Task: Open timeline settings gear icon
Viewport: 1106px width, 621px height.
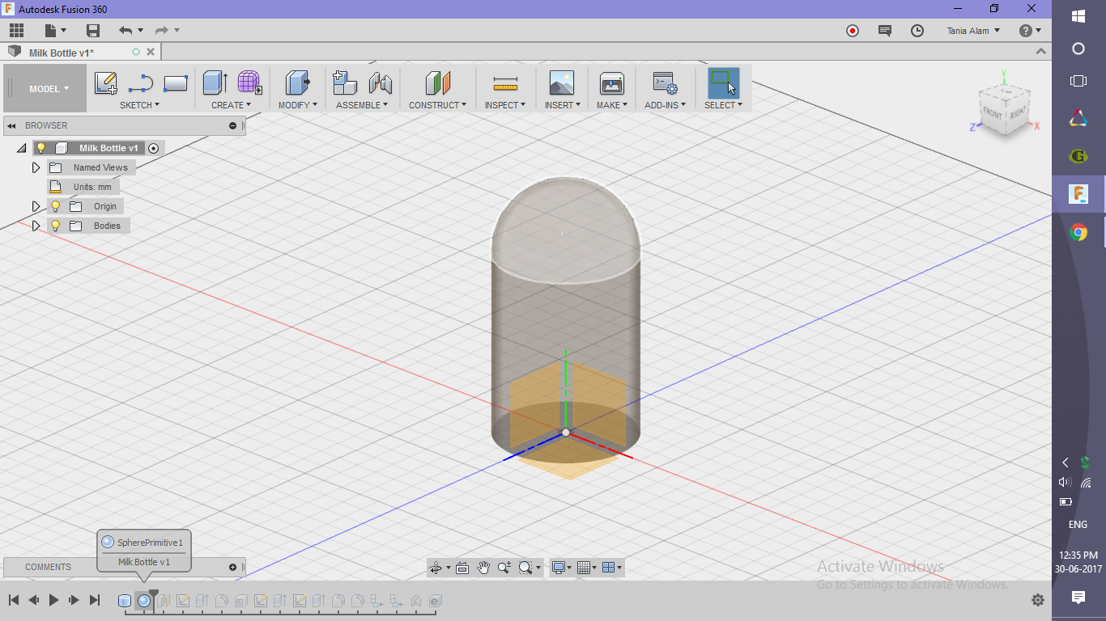Action: [1038, 600]
